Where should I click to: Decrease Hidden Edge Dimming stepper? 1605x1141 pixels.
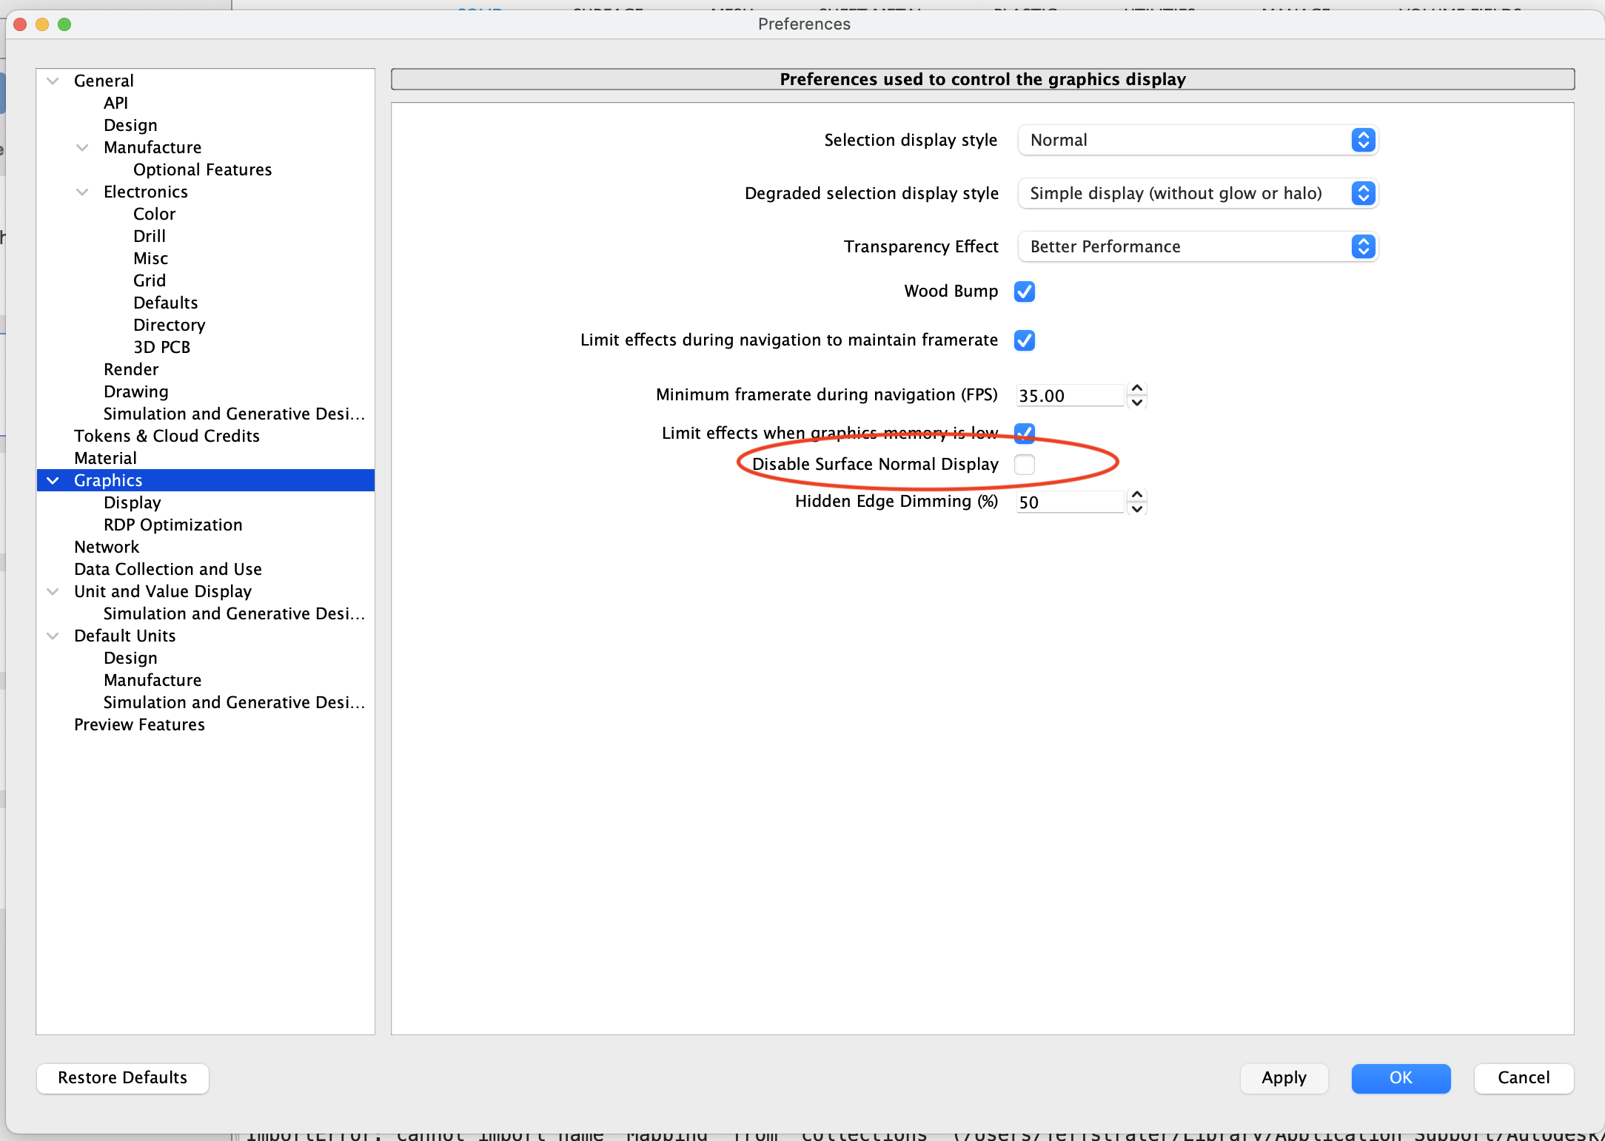[x=1137, y=509]
